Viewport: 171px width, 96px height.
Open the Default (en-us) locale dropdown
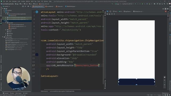[x=138, y=11]
